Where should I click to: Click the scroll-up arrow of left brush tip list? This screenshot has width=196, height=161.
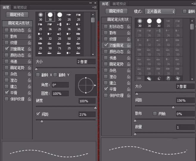point(93,15)
